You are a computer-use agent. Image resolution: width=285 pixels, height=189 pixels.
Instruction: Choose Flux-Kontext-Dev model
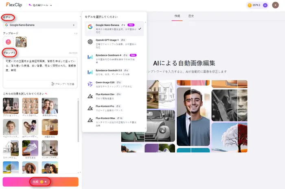(114, 96)
